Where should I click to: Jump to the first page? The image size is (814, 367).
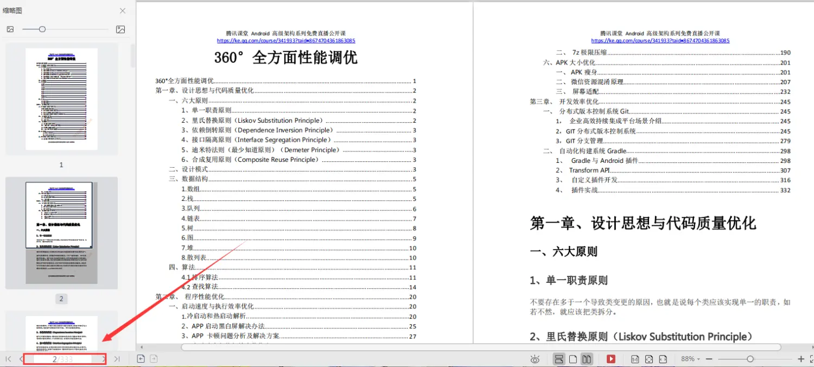[x=8, y=359]
